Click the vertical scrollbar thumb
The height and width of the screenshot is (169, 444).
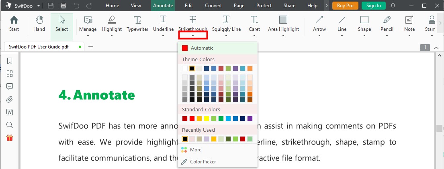(x=439, y=129)
